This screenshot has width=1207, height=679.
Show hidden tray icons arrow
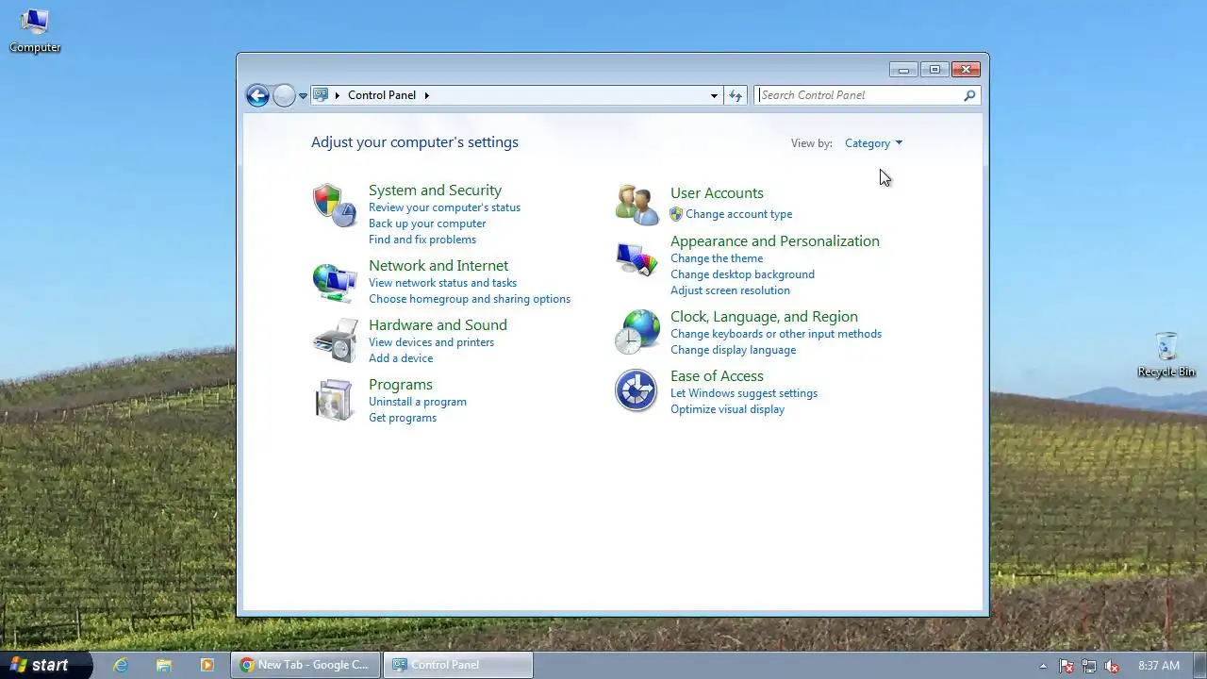[1043, 666]
